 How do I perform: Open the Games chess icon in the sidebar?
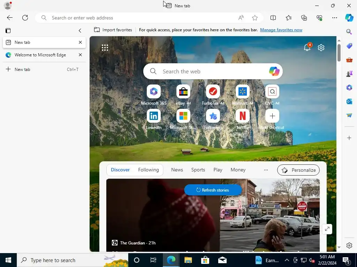coord(349,74)
